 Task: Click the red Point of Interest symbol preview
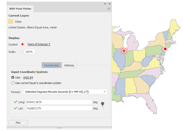(x=23, y=44)
